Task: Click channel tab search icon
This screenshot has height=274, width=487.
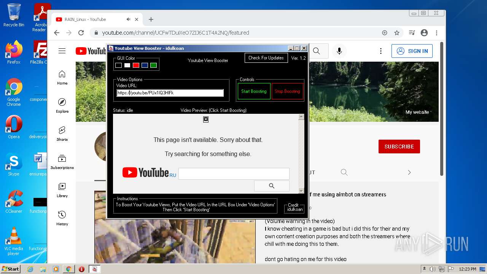Action: 344,172
